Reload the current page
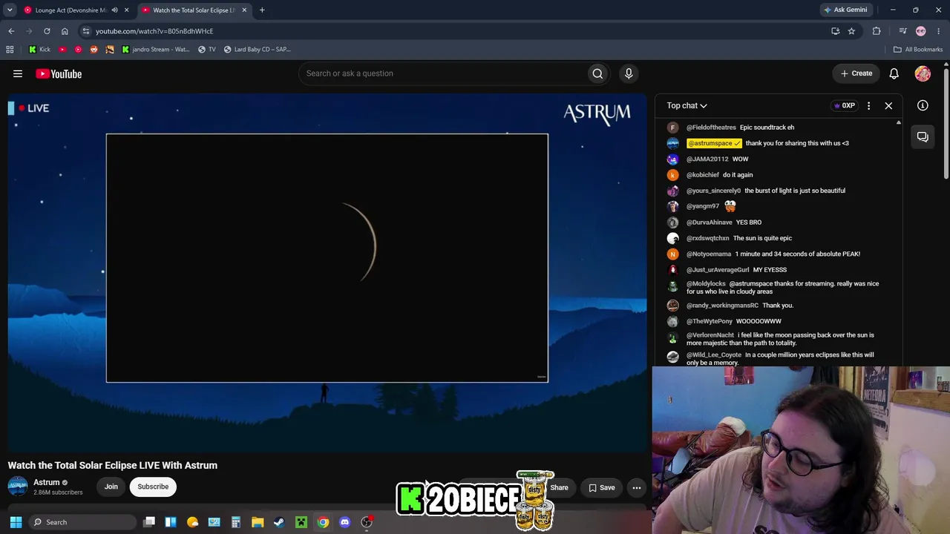The width and height of the screenshot is (950, 534). 47,31
